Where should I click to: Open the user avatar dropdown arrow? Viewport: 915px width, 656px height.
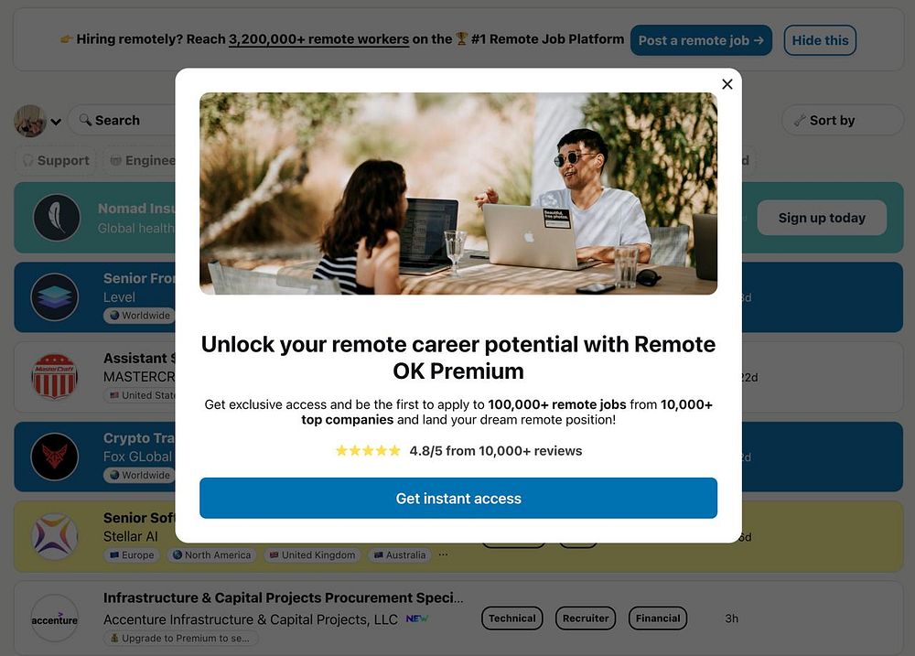[56, 122]
